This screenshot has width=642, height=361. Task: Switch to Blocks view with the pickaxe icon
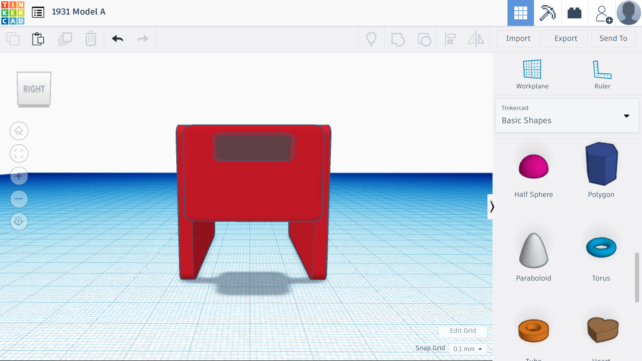[x=547, y=13]
